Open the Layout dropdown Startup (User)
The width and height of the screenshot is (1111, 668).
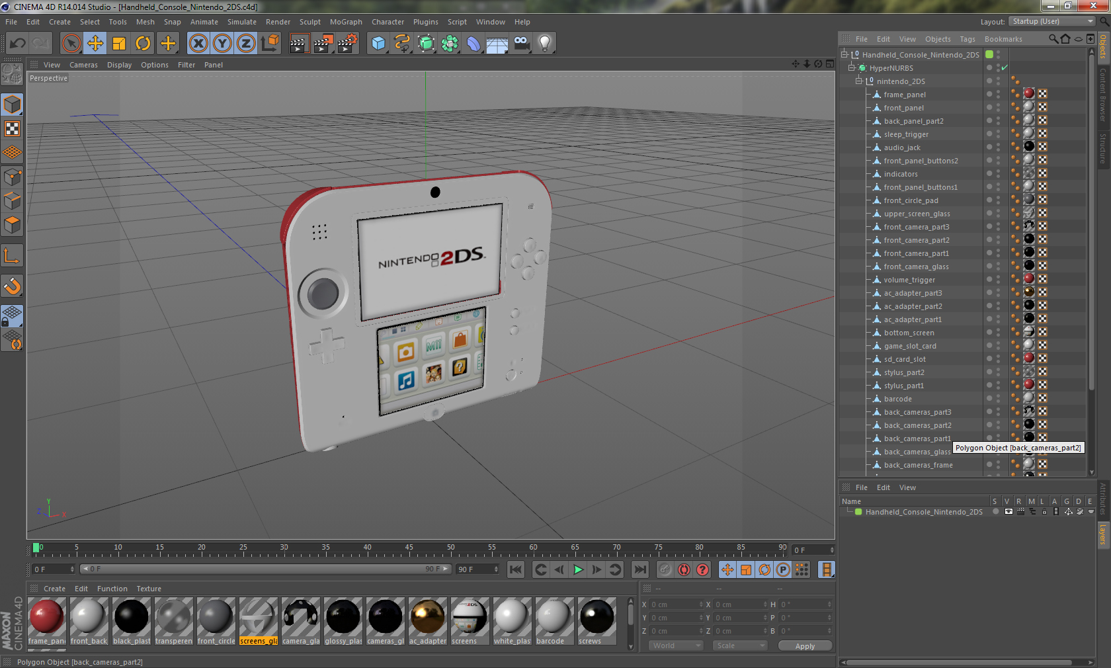(x=1053, y=21)
